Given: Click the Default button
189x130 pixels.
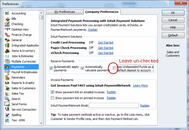Looking at the screenshot, I should [x=173, y=35].
